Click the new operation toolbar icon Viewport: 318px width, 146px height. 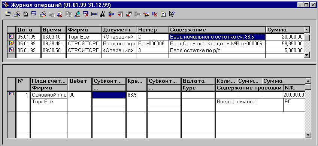(x=8, y=14)
